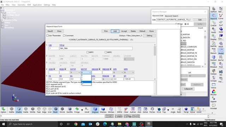Open the MSelect tool
226x127 pixels.
213,65
